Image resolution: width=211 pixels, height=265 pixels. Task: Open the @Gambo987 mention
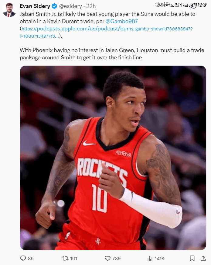(x=122, y=21)
